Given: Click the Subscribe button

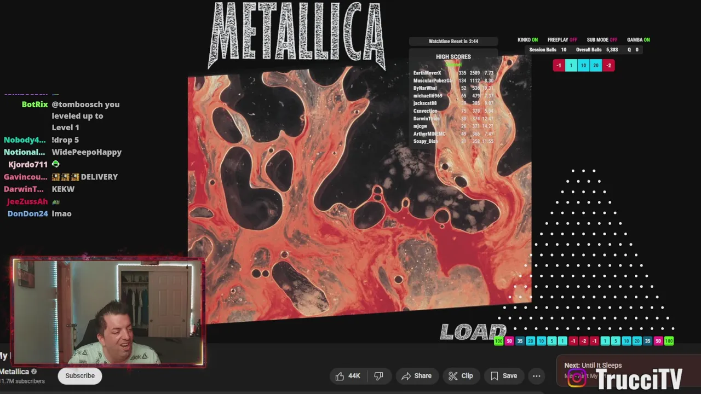Looking at the screenshot, I should click(x=80, y=376).
